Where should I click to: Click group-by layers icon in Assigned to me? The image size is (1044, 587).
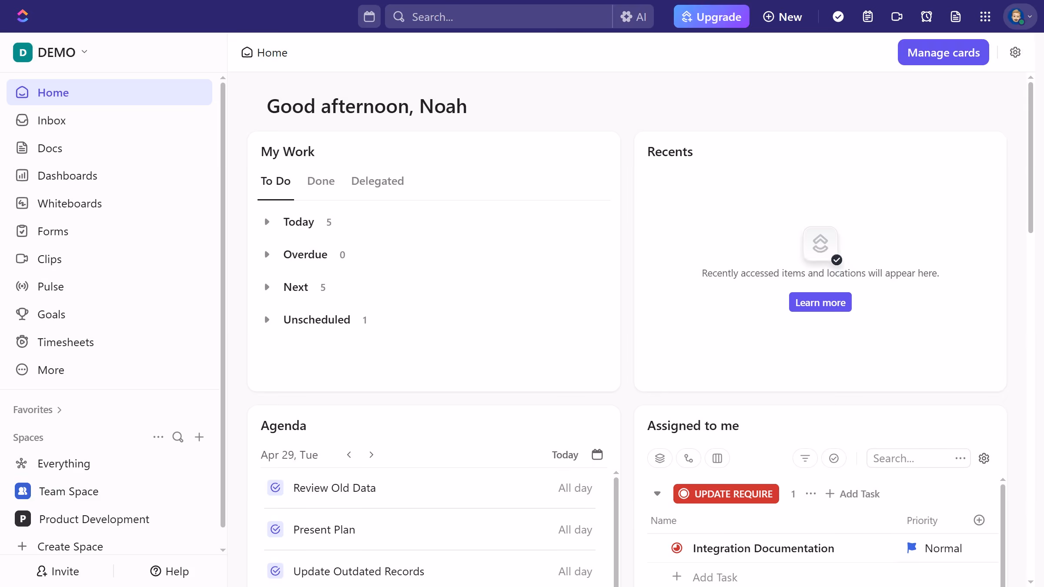click(660, 458)
